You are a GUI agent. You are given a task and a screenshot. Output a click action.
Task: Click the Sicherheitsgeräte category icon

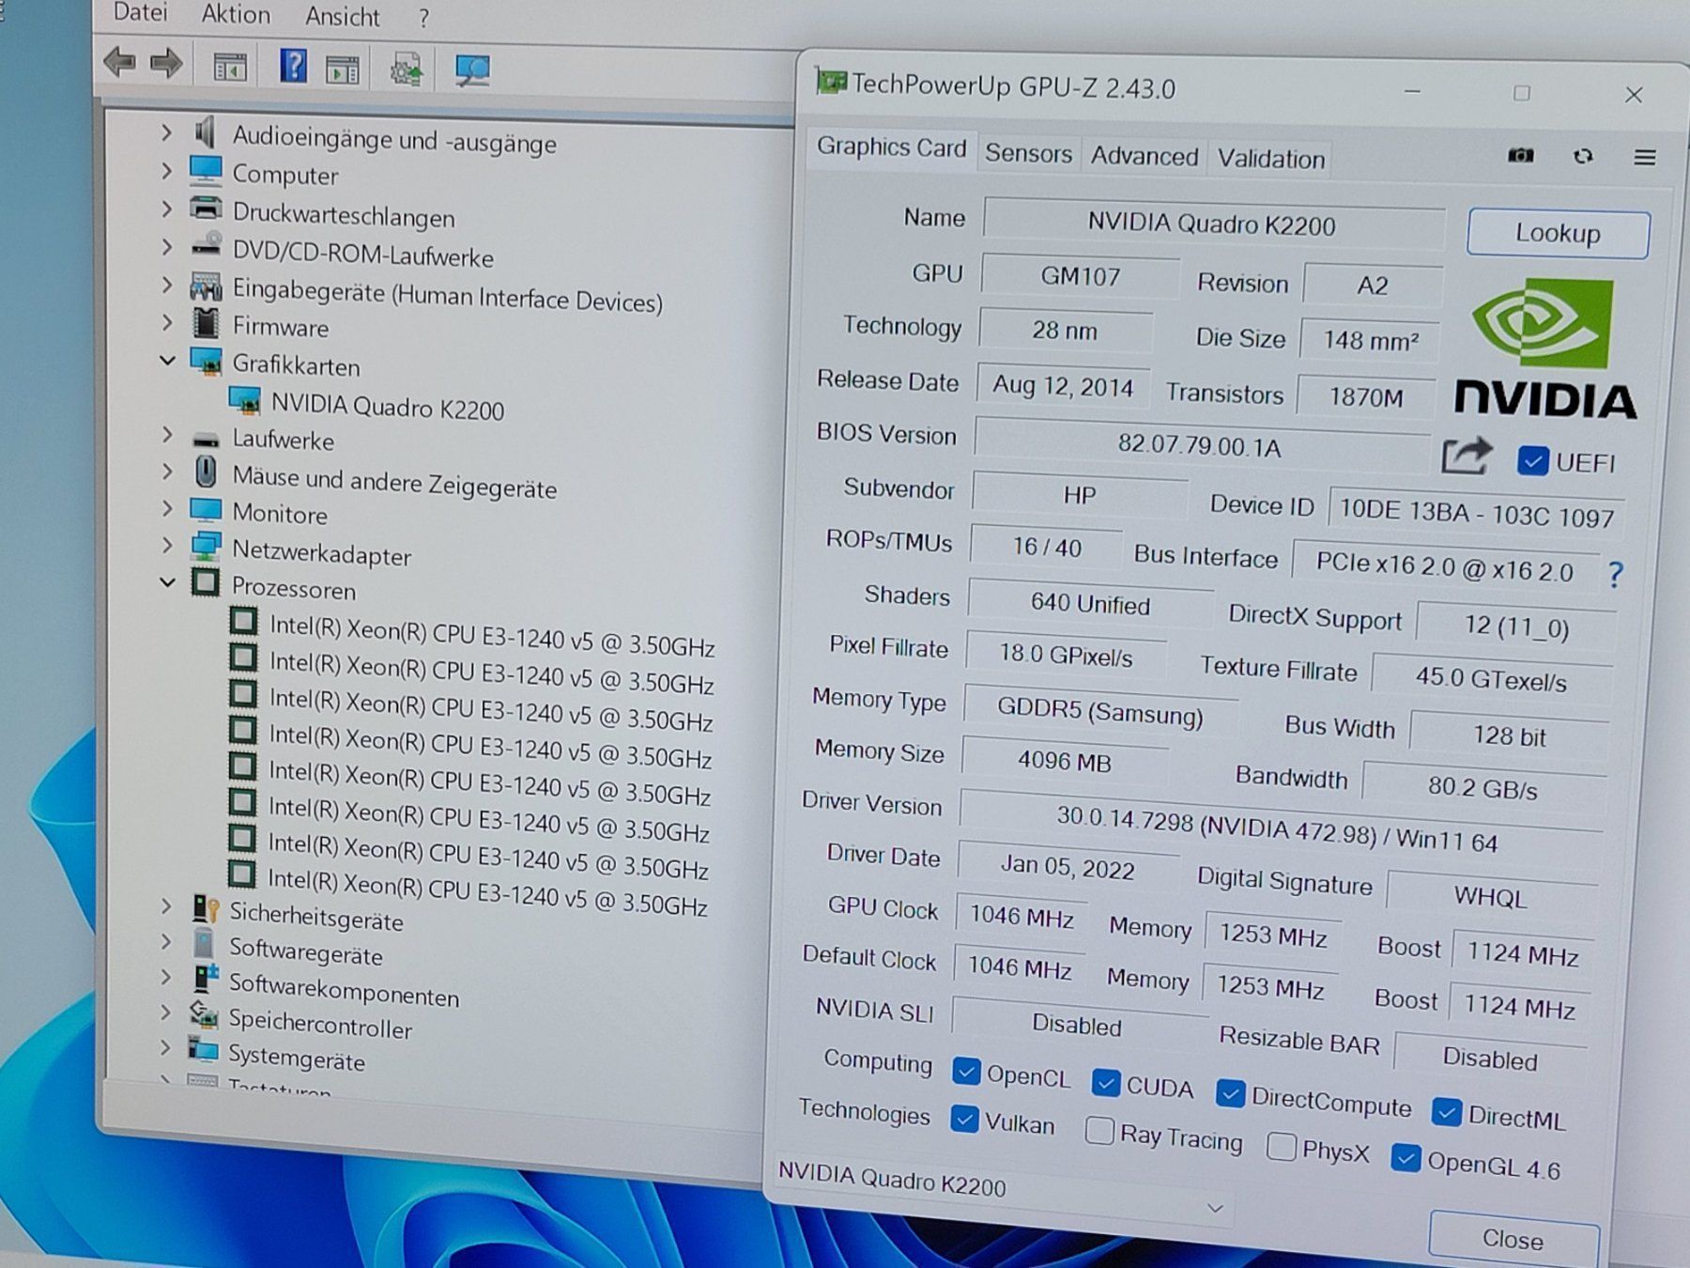pyautogui.click(x=205, y=908)
